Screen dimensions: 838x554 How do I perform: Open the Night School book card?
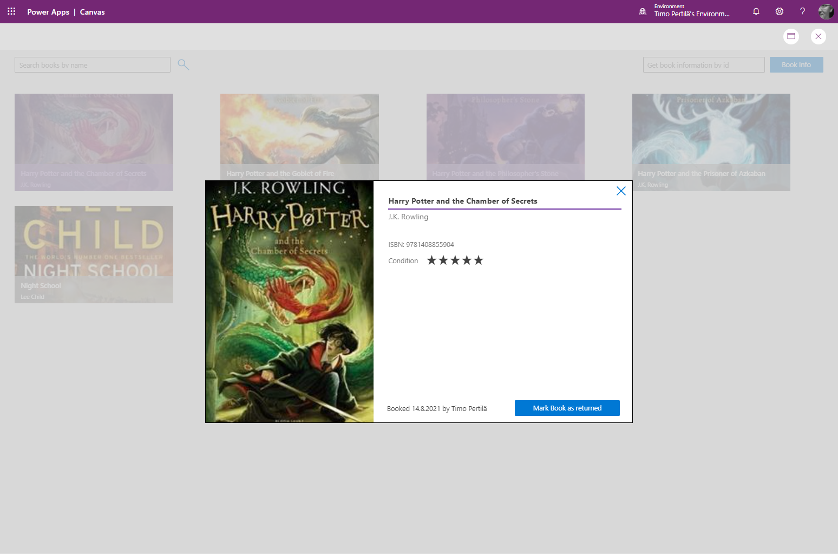(94, 254)
